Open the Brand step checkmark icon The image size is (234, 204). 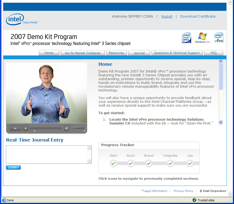149,163
